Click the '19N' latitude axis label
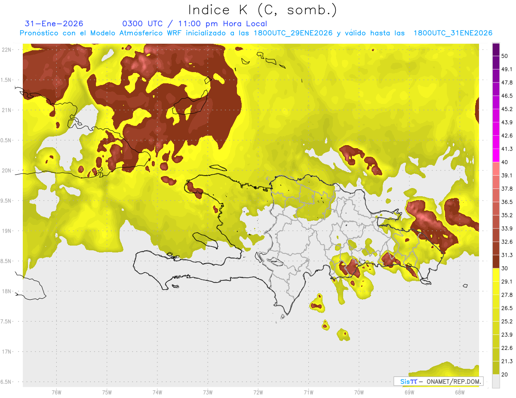516x398 pixels. pyautogui.click(x=7, y=231)
